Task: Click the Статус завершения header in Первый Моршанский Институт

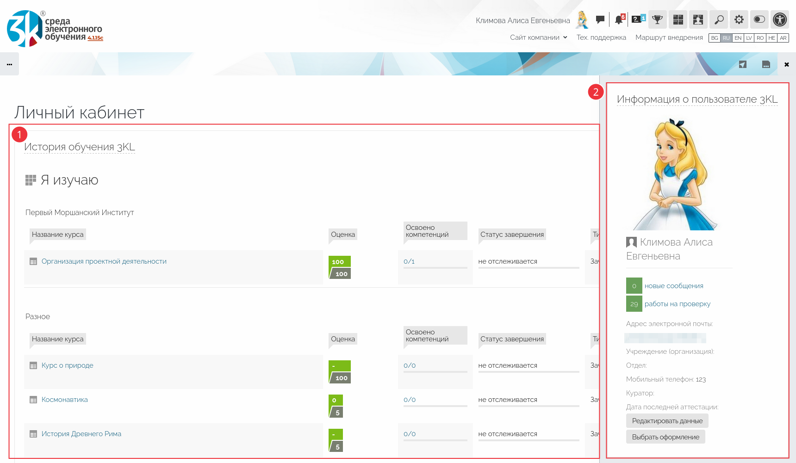Action: 512,235
